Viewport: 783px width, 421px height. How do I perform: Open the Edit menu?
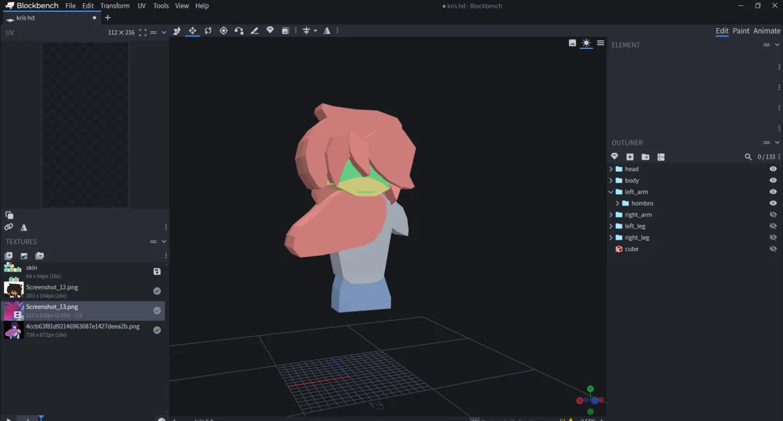(88, 6)
